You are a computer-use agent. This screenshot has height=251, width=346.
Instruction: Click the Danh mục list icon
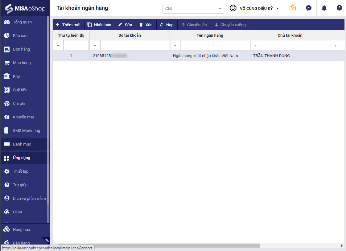tap(7, 144)
